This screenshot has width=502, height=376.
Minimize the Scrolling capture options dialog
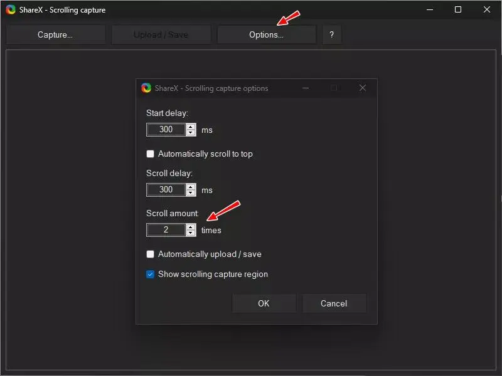[306, 88]
